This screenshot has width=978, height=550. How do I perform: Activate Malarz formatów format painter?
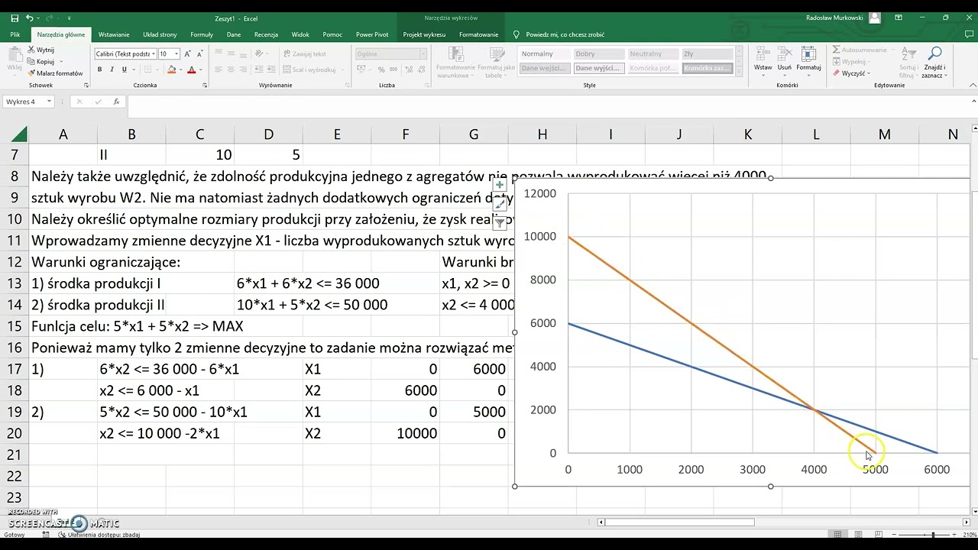point(55,73)
